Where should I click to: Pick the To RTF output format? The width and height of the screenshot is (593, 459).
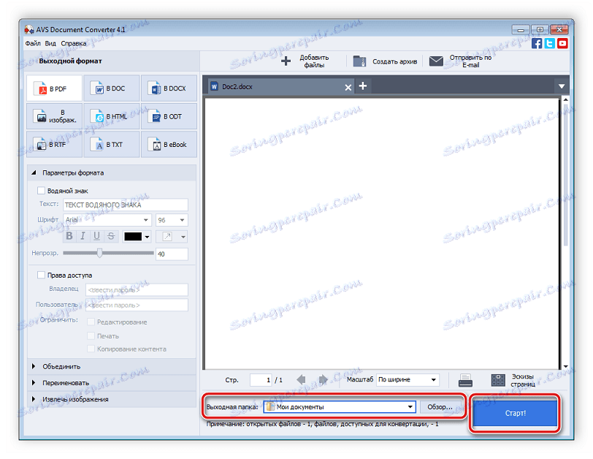(55, 144)
